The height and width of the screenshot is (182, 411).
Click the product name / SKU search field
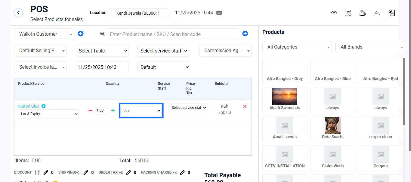coord(173,34)
